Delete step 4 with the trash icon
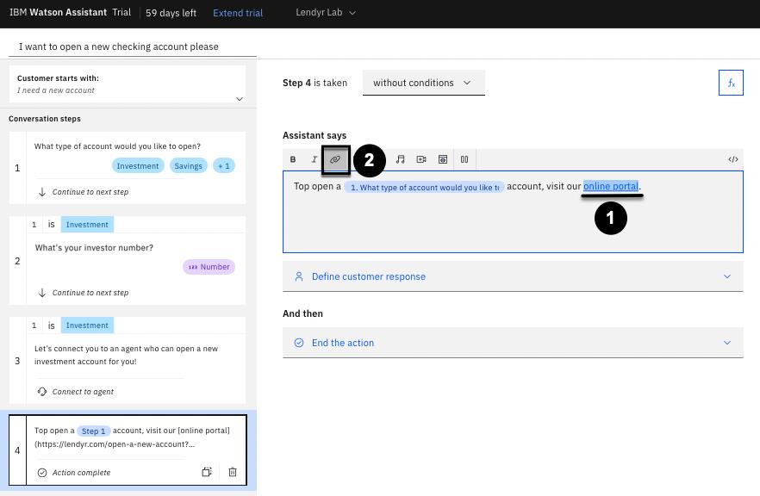This screenshot has height=496, width=760. tap(233, 472)
